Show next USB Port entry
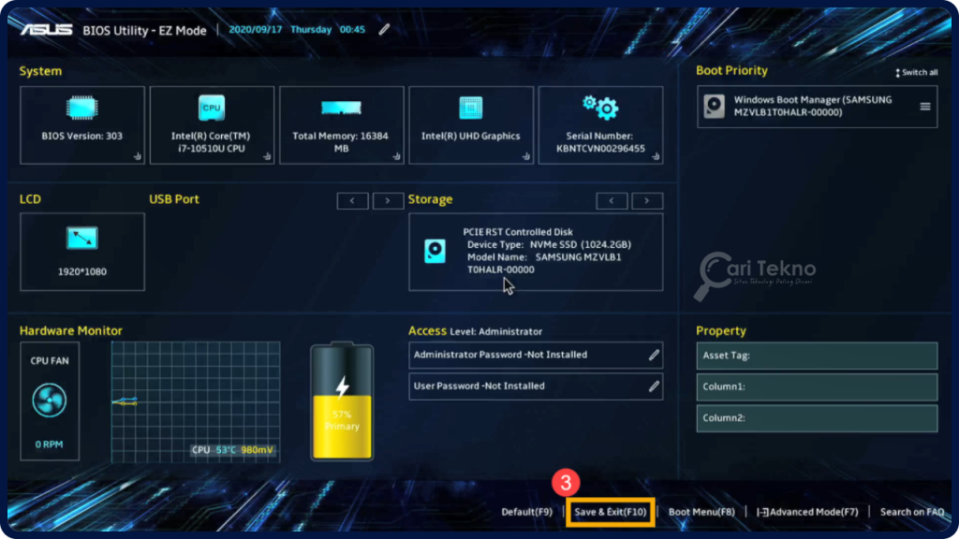The width and height of the screenshot is (959, 539). pyautogui.click(x=388, y=200)
